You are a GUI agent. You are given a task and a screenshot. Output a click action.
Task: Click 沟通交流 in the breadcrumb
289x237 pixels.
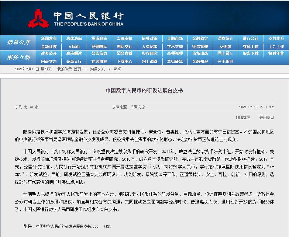(x=97, y=69)
